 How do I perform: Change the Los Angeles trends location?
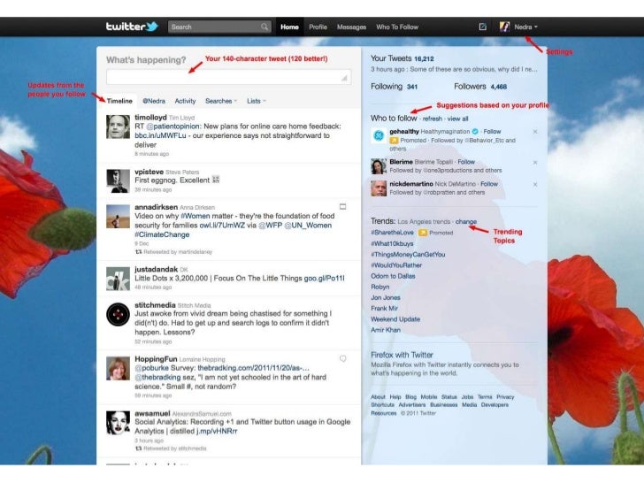tap(466, 222)
